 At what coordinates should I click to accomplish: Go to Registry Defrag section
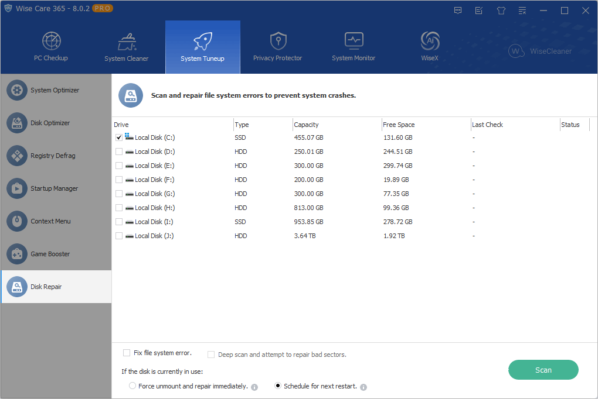tap(56, 156)
